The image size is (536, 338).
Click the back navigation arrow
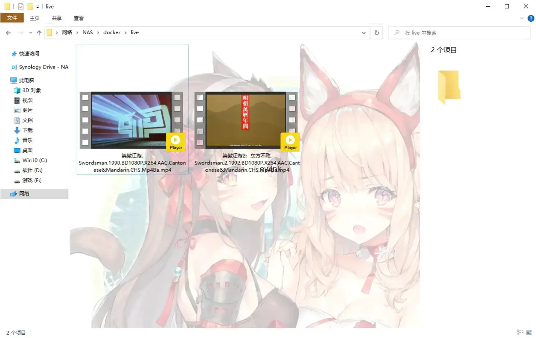coord(9,33)
